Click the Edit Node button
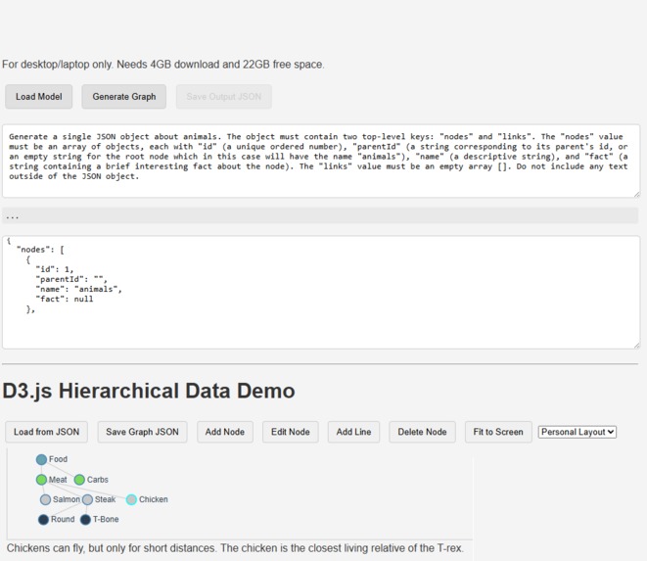 pos(291,432)
